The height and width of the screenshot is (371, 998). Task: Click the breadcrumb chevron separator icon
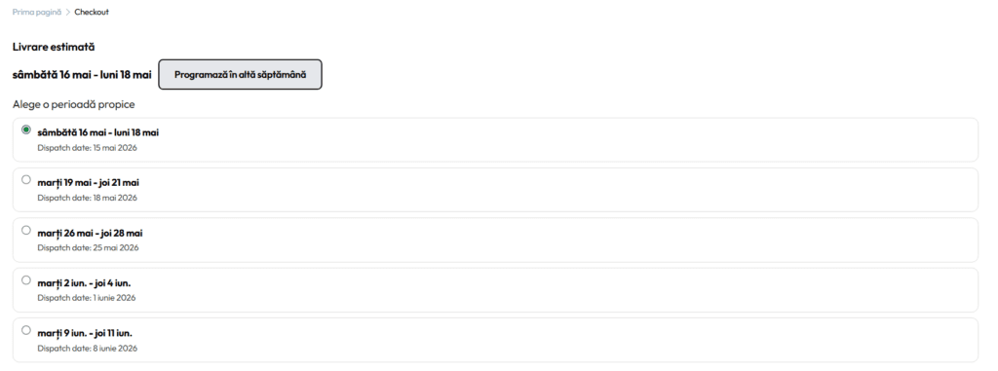tap(68, 12)
